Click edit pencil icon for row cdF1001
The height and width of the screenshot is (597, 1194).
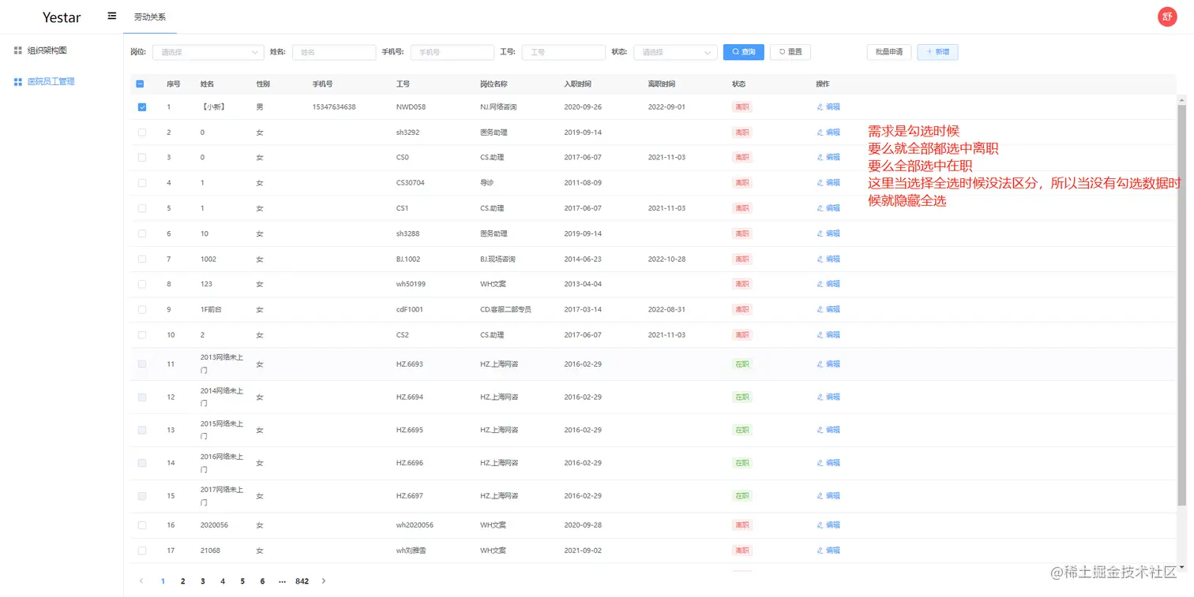pos(820,310)
